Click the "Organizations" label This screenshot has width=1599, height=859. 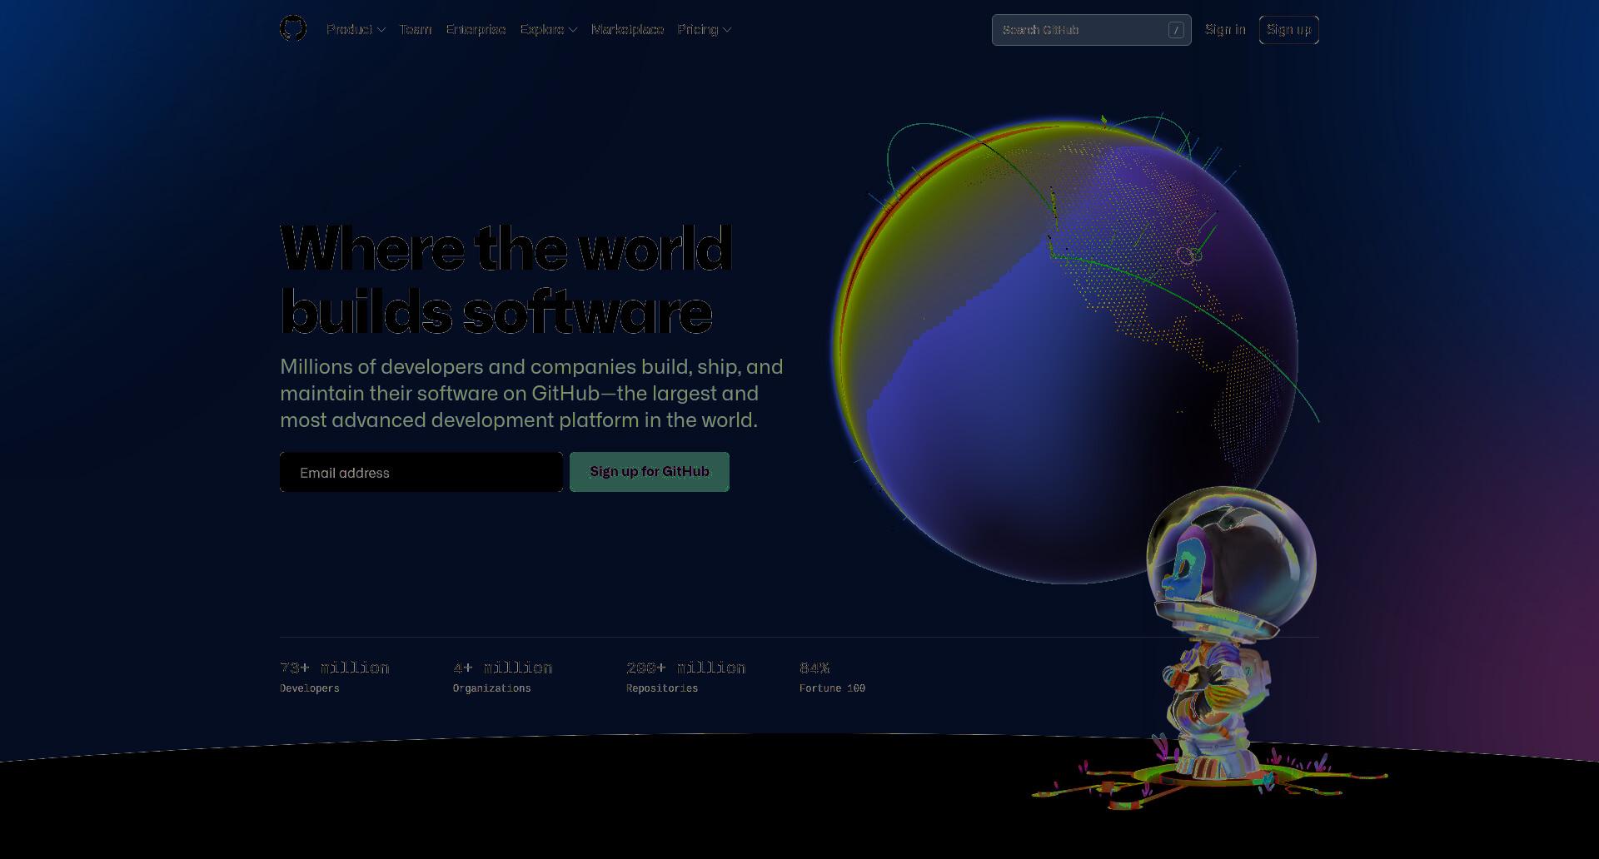(491, 688)
